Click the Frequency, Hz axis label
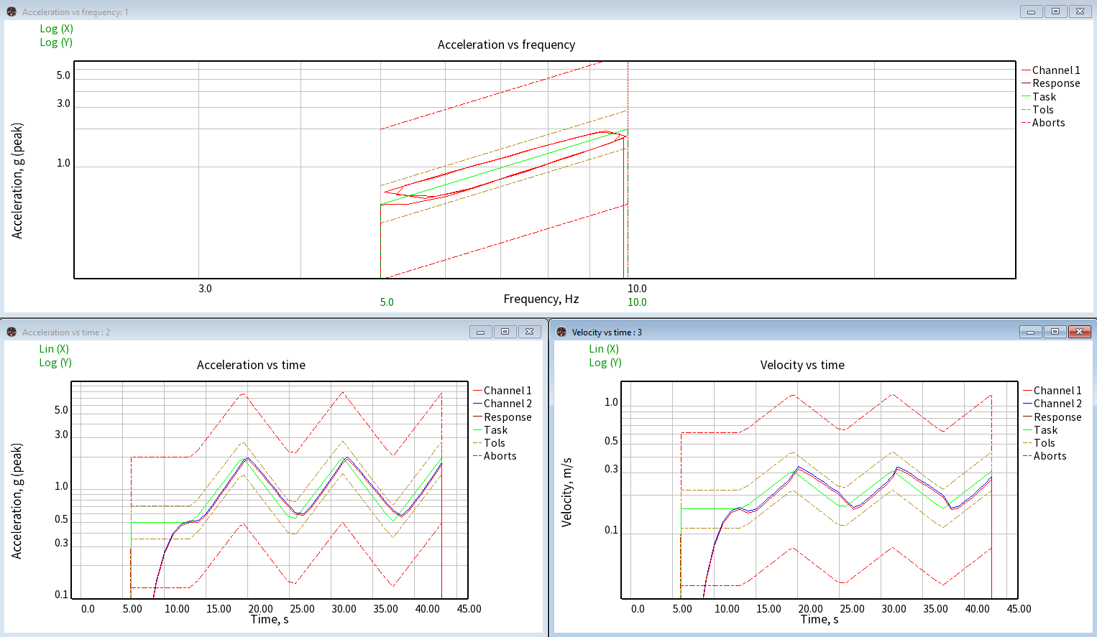Image resolution: width=1097 pixels, height=637 pixels. tap(541, 299)
